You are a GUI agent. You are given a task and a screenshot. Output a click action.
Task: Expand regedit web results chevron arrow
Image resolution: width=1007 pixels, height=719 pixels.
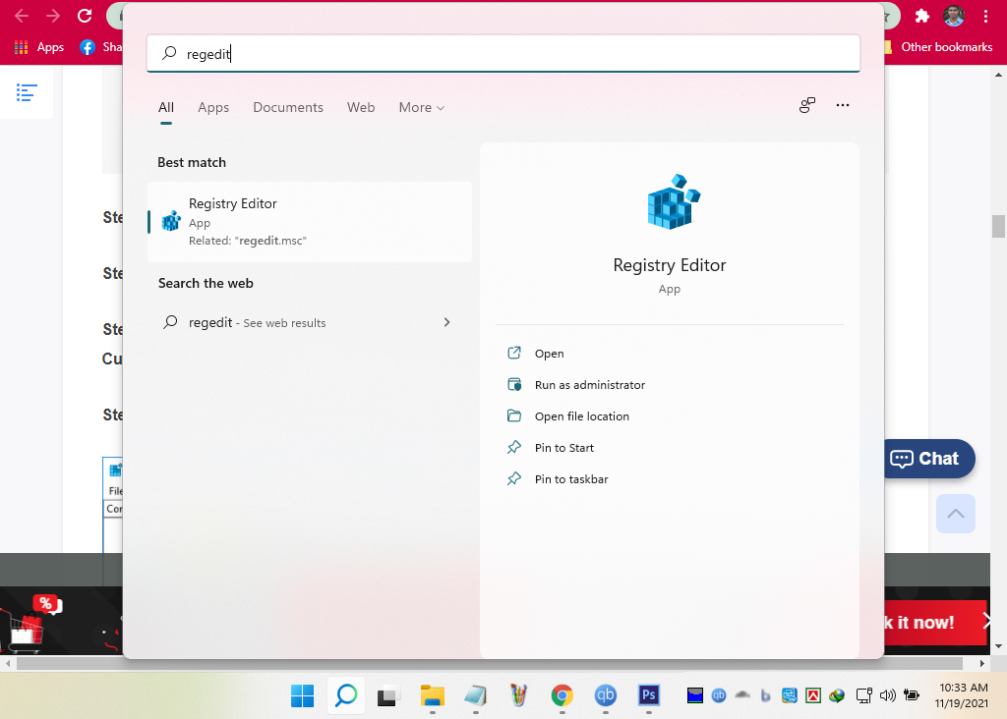tap(446, 322)
